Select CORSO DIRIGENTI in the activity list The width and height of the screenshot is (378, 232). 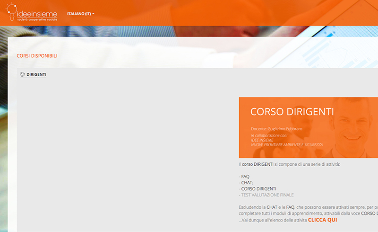[x=259, y=189]
